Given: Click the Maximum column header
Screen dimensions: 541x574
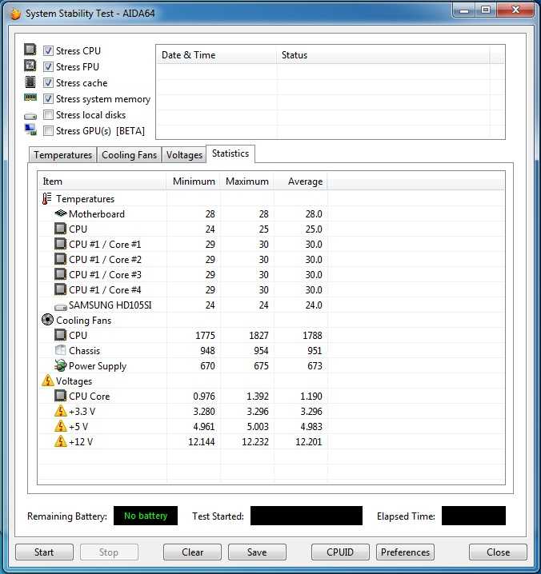Looking at the screenshot, I should pyautogui.click(x=247, y=181).
